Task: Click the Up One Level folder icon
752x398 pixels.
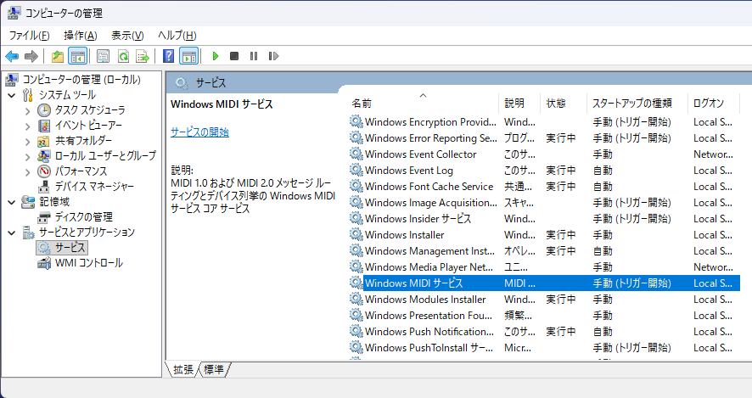Action: (x=57, y=56)
